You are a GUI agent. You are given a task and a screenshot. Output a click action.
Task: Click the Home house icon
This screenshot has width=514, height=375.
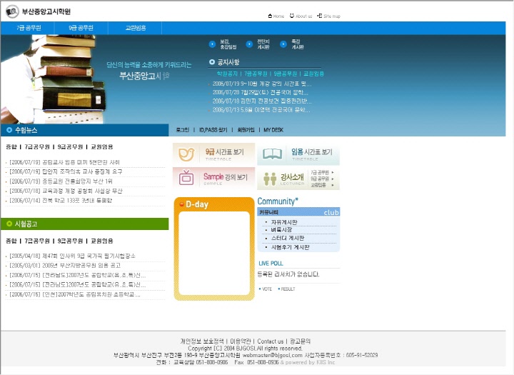270,16
